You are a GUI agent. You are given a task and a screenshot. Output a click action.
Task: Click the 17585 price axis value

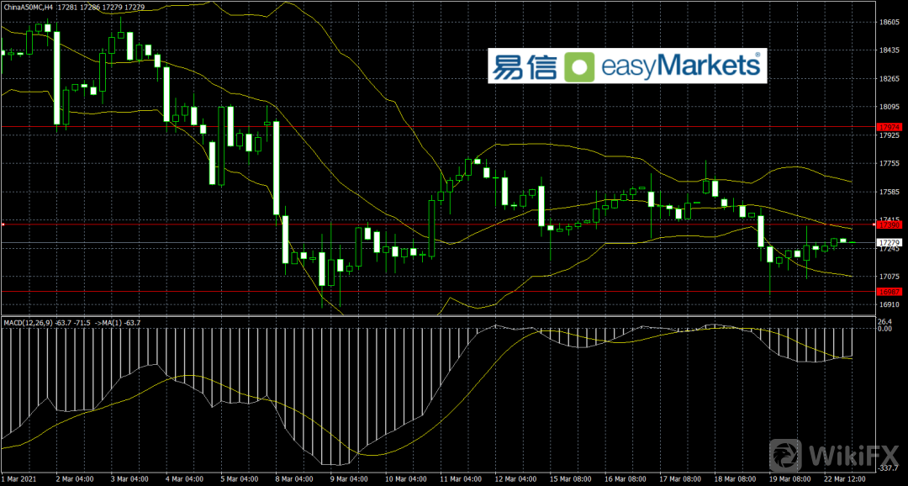point(889,193)
